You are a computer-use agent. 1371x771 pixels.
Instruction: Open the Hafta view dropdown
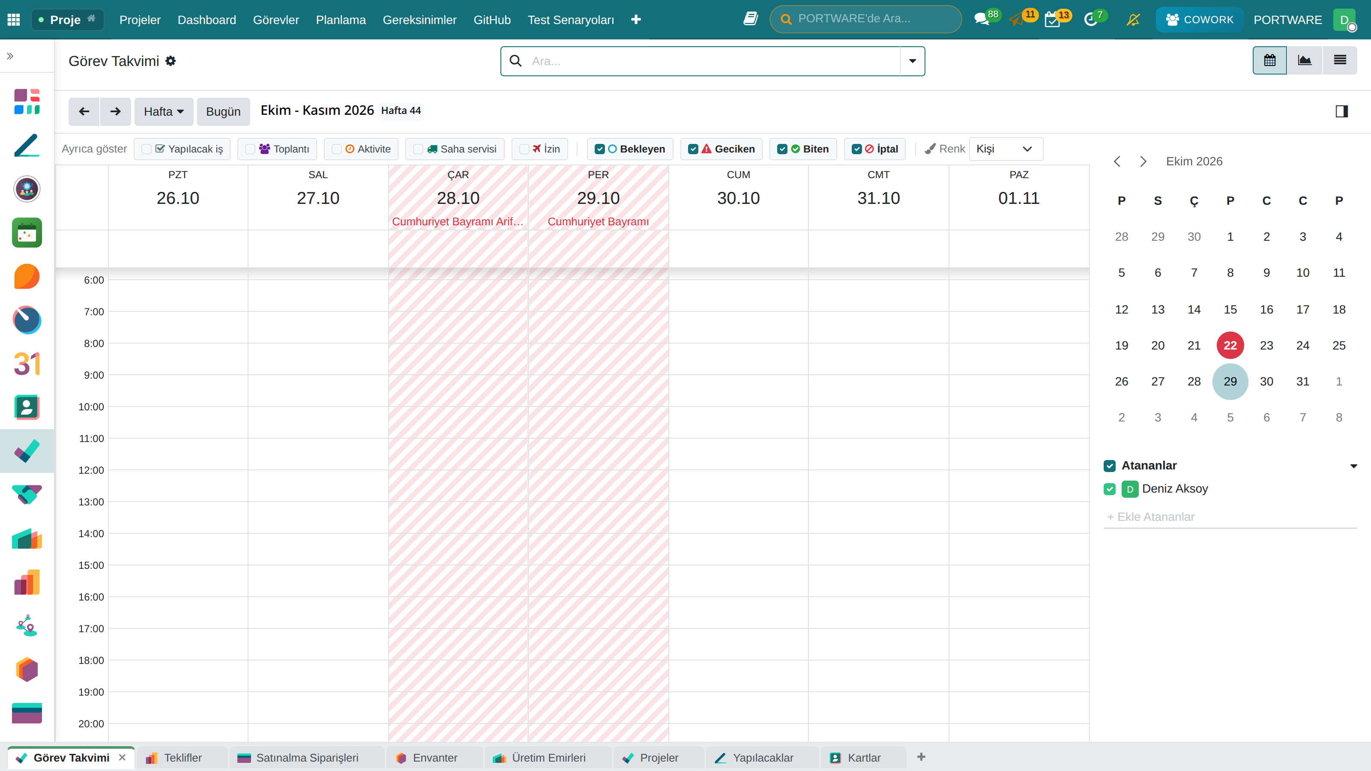coord(163,111)
